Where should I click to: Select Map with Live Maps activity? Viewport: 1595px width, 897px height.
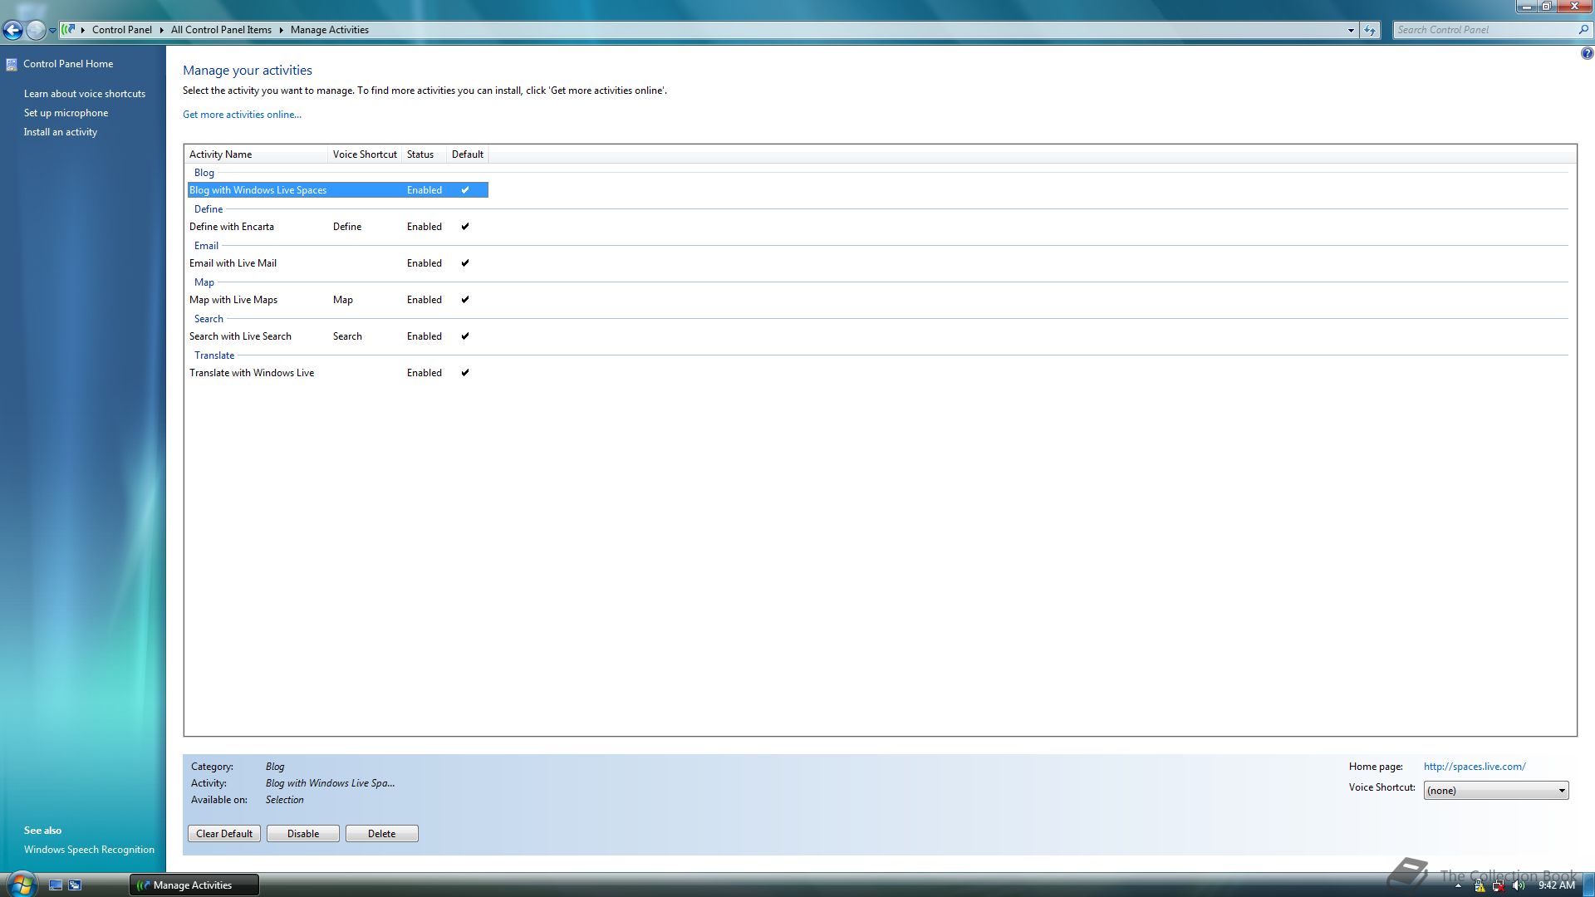coord(233,300)
